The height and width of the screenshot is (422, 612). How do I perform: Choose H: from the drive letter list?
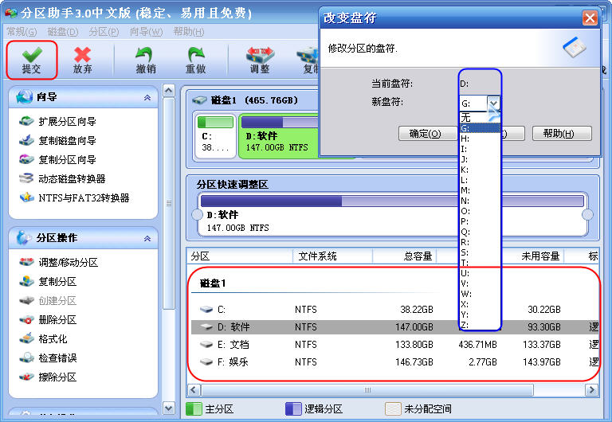click(x=465, y=139)
